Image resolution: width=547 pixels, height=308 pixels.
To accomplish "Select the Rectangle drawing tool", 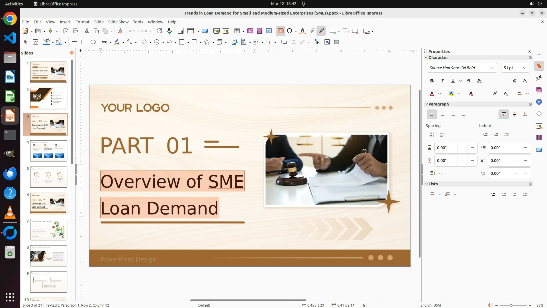I will coord(84,42).
